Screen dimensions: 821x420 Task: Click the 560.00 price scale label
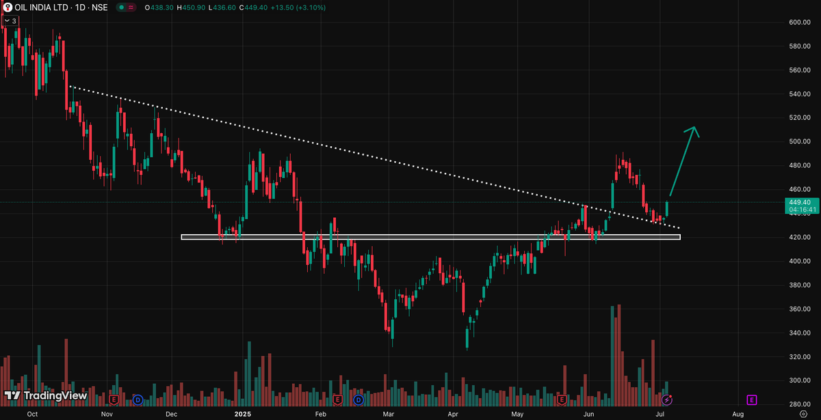[x=800, y=70]
